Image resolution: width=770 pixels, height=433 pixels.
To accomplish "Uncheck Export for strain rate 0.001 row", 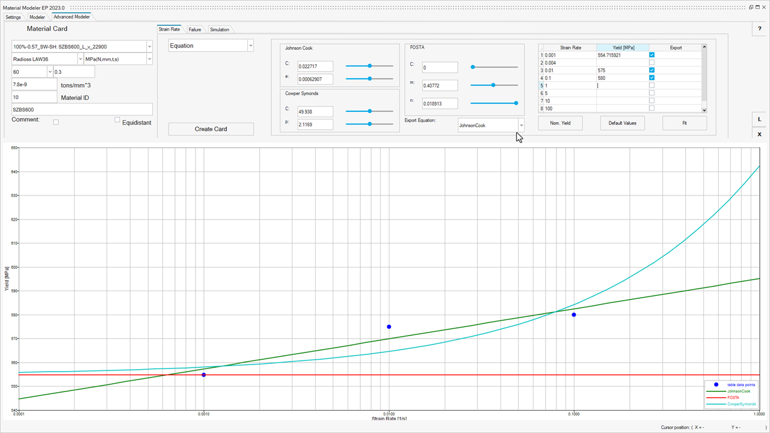I will tap(652, 55).
